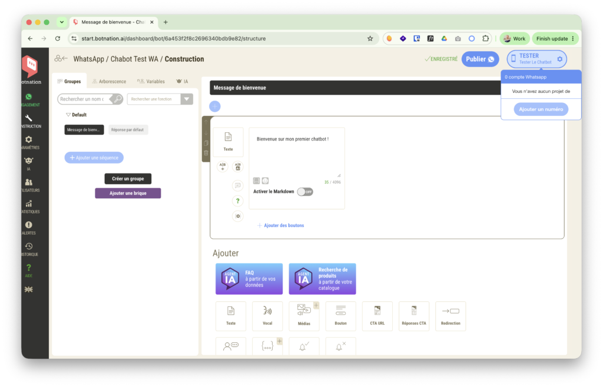Click the green question mark beside text block
The width and height of the screenshot is (603, 387).
click(238, 201)
